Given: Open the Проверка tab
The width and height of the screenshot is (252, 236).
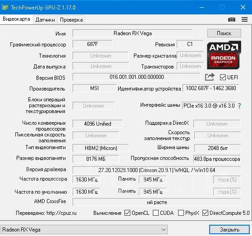Looking at the screenshot, I should 71,20.
